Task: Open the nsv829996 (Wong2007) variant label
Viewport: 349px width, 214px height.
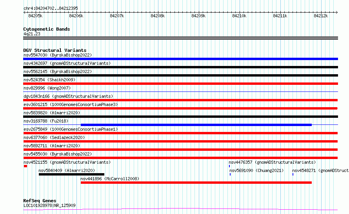Action: coord(47,88)
